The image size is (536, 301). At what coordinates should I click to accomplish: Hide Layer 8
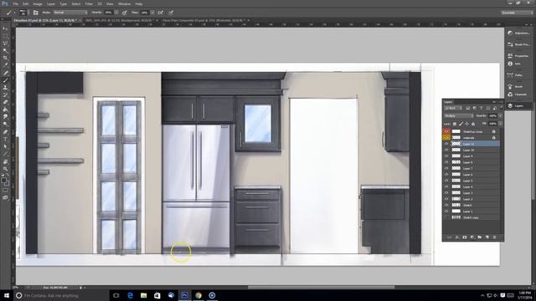point(446,162)
